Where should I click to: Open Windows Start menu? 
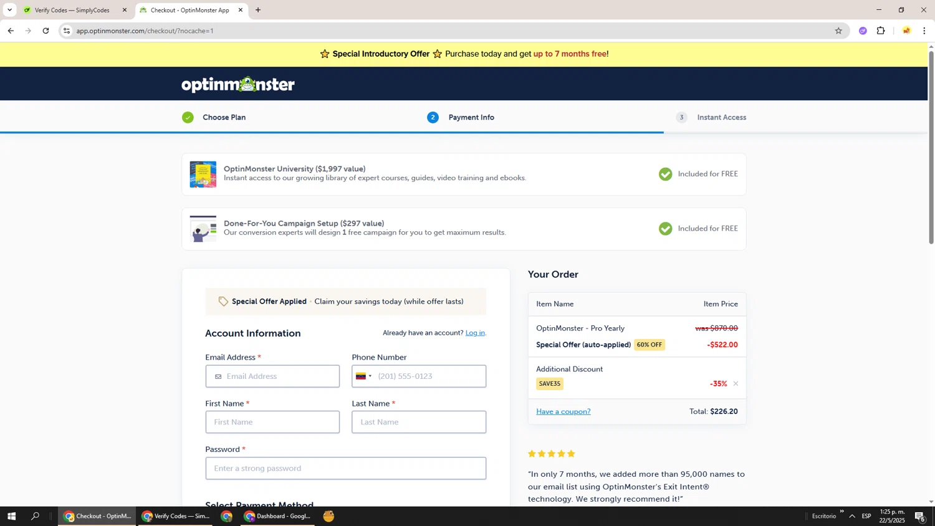pos(11,516)
